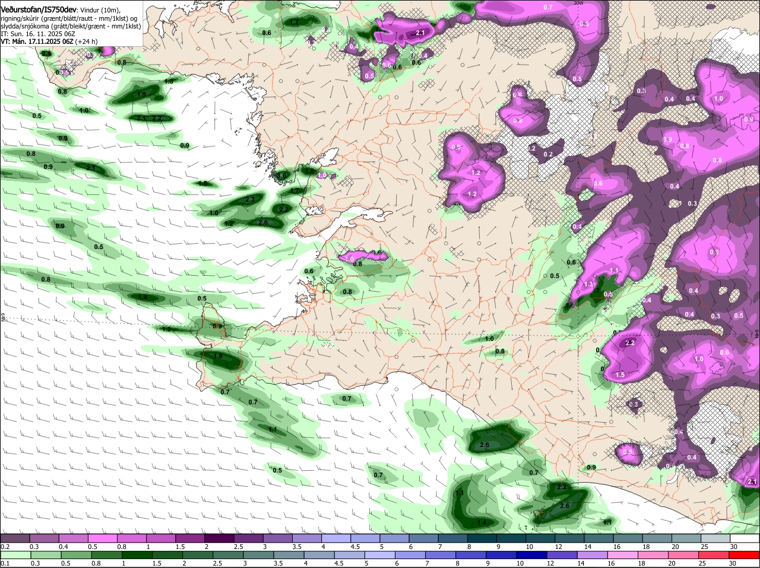This screenshot has width=760, height=568.
Task: Pick upper legend swatch between 1.5 and 2
Action: pyautogui.click(x=190, y=537)
